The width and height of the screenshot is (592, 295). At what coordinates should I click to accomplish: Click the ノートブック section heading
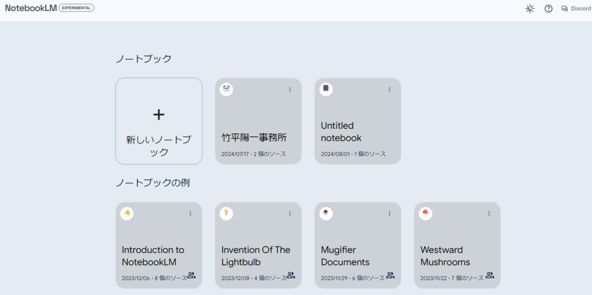point(143,59)
